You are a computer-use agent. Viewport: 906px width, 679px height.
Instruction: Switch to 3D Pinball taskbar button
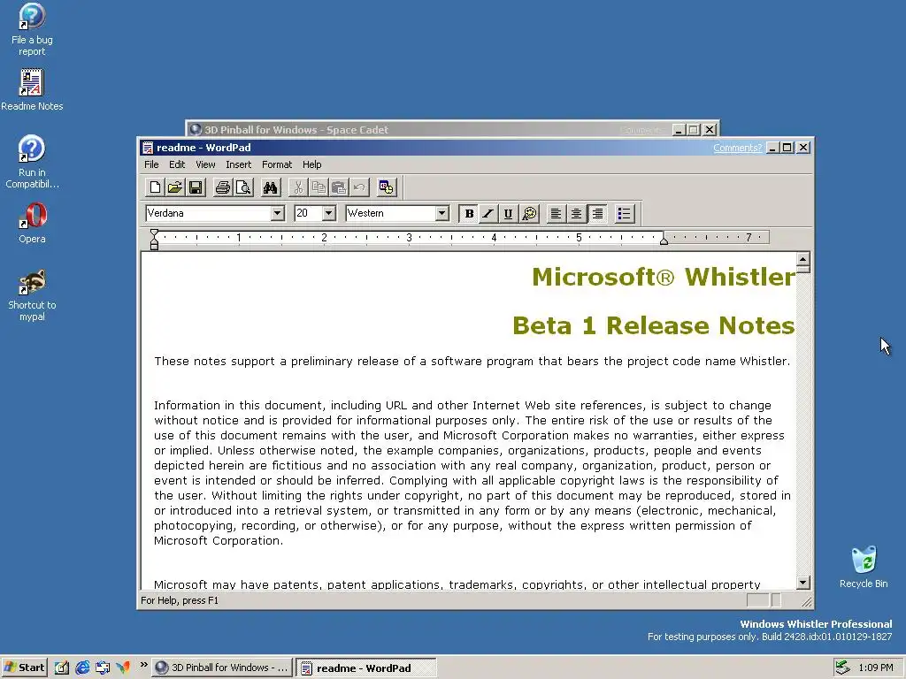tap(222, 668)
